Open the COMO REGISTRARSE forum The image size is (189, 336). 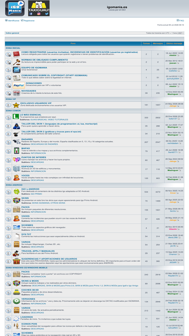click(80, 52)
